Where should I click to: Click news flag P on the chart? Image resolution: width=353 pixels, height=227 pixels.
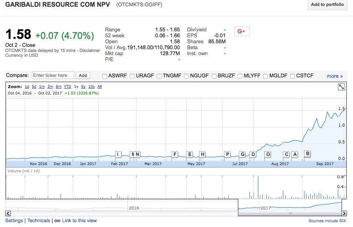pyautogui.click(x=227, y=154)
